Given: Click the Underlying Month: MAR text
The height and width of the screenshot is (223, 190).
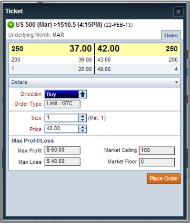Looking at the screenshot, I should point(36,35).
